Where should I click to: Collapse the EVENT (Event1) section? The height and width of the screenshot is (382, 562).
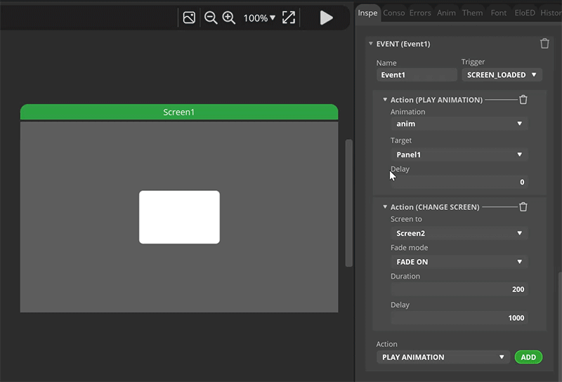tap(371, 44)
